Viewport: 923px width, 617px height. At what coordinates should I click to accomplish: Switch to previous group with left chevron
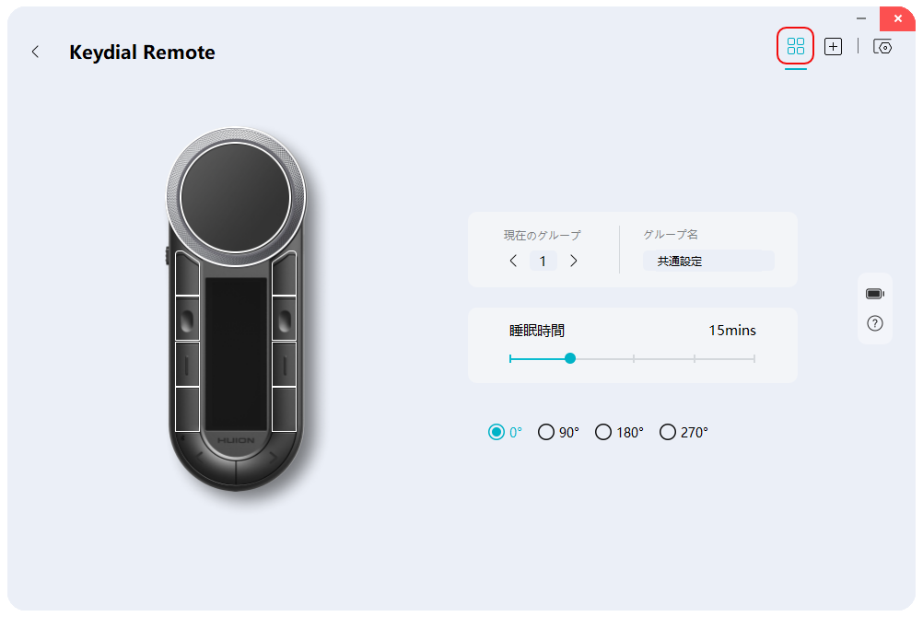coord(513,261)
